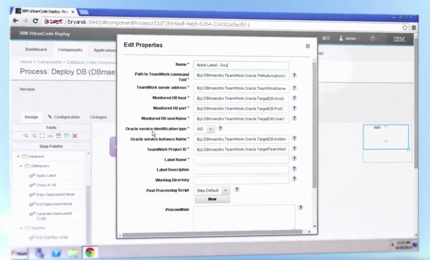Click the red X discard icon in Tools
Viewport: 430px width, 260px height.
pos(75,136)
